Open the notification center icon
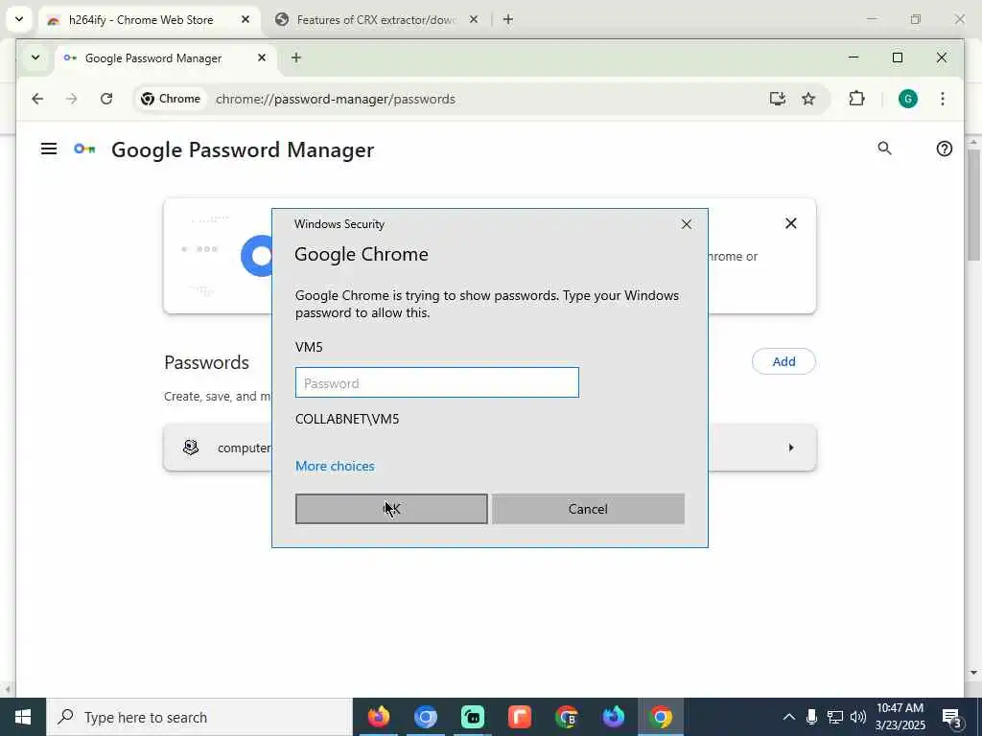This screenshot has width=982, height=736. coord(951,717)
